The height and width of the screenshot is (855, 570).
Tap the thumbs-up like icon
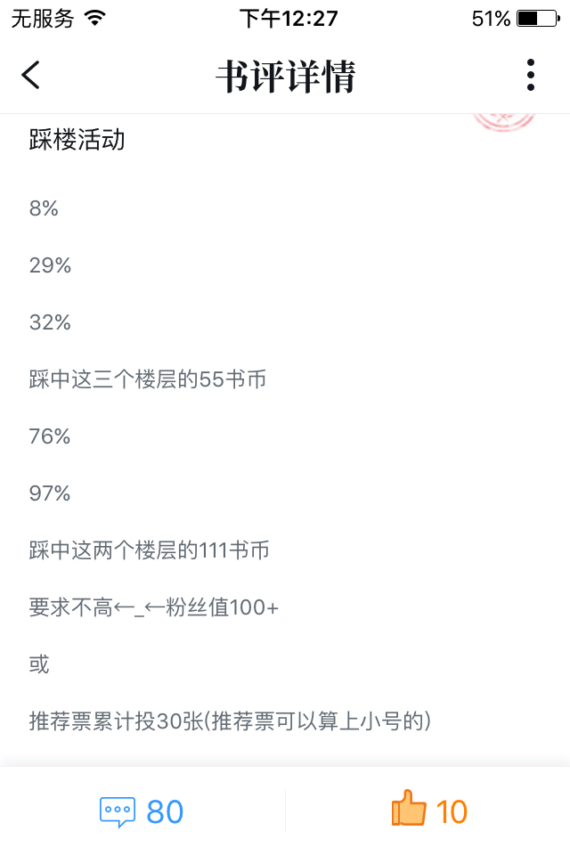[x=409, y=810]
